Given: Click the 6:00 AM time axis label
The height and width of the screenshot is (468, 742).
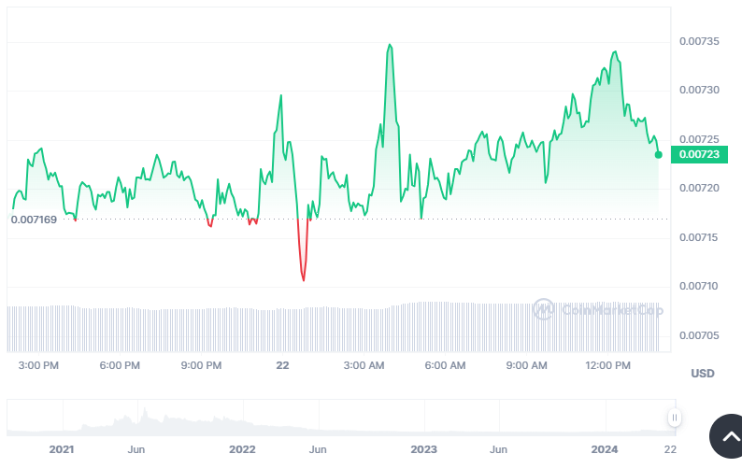Looking at the screenshot, I should pyautogui.click(x=445, y=365).
